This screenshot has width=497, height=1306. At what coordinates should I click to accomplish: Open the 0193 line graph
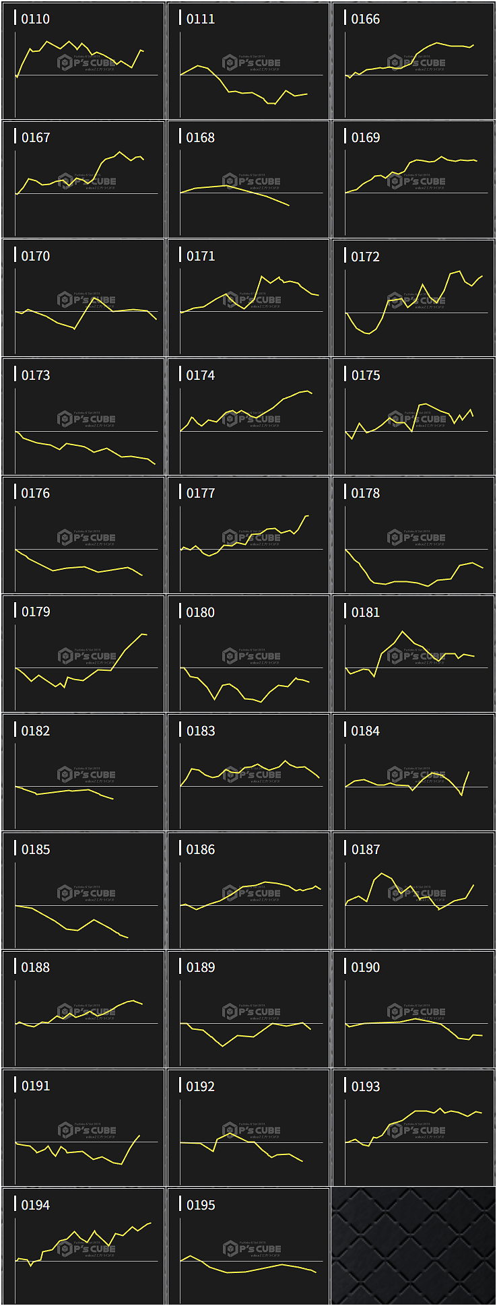[x=413, y=1128]
